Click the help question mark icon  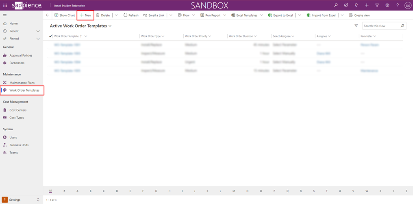(398, 5)
